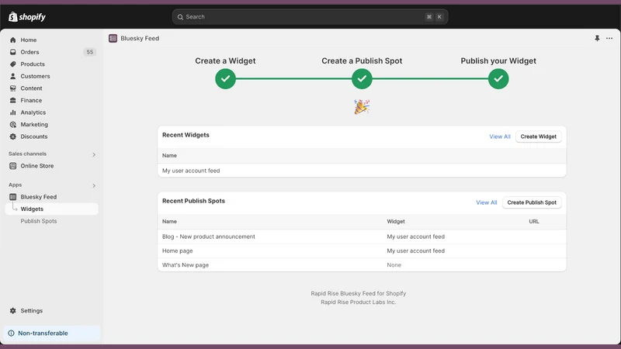
Task: Open 'What's New page' publish spot
Action: 362,265
